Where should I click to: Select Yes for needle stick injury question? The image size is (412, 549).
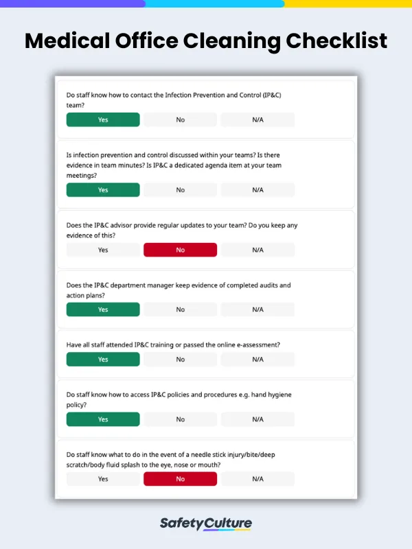103,479
